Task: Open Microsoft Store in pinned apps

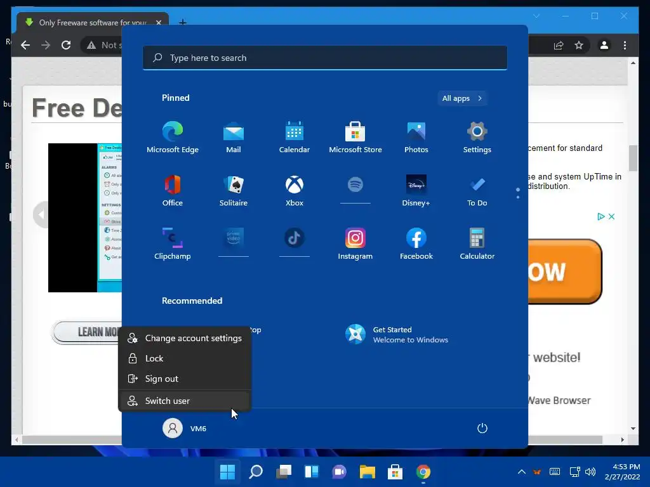Action: 355,138
